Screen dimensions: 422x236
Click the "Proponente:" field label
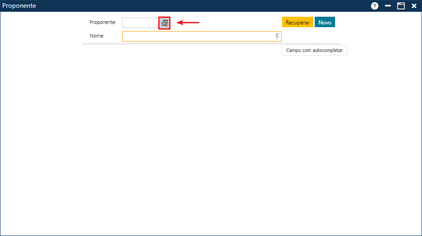pyautogui.click(x=103, y=22)
